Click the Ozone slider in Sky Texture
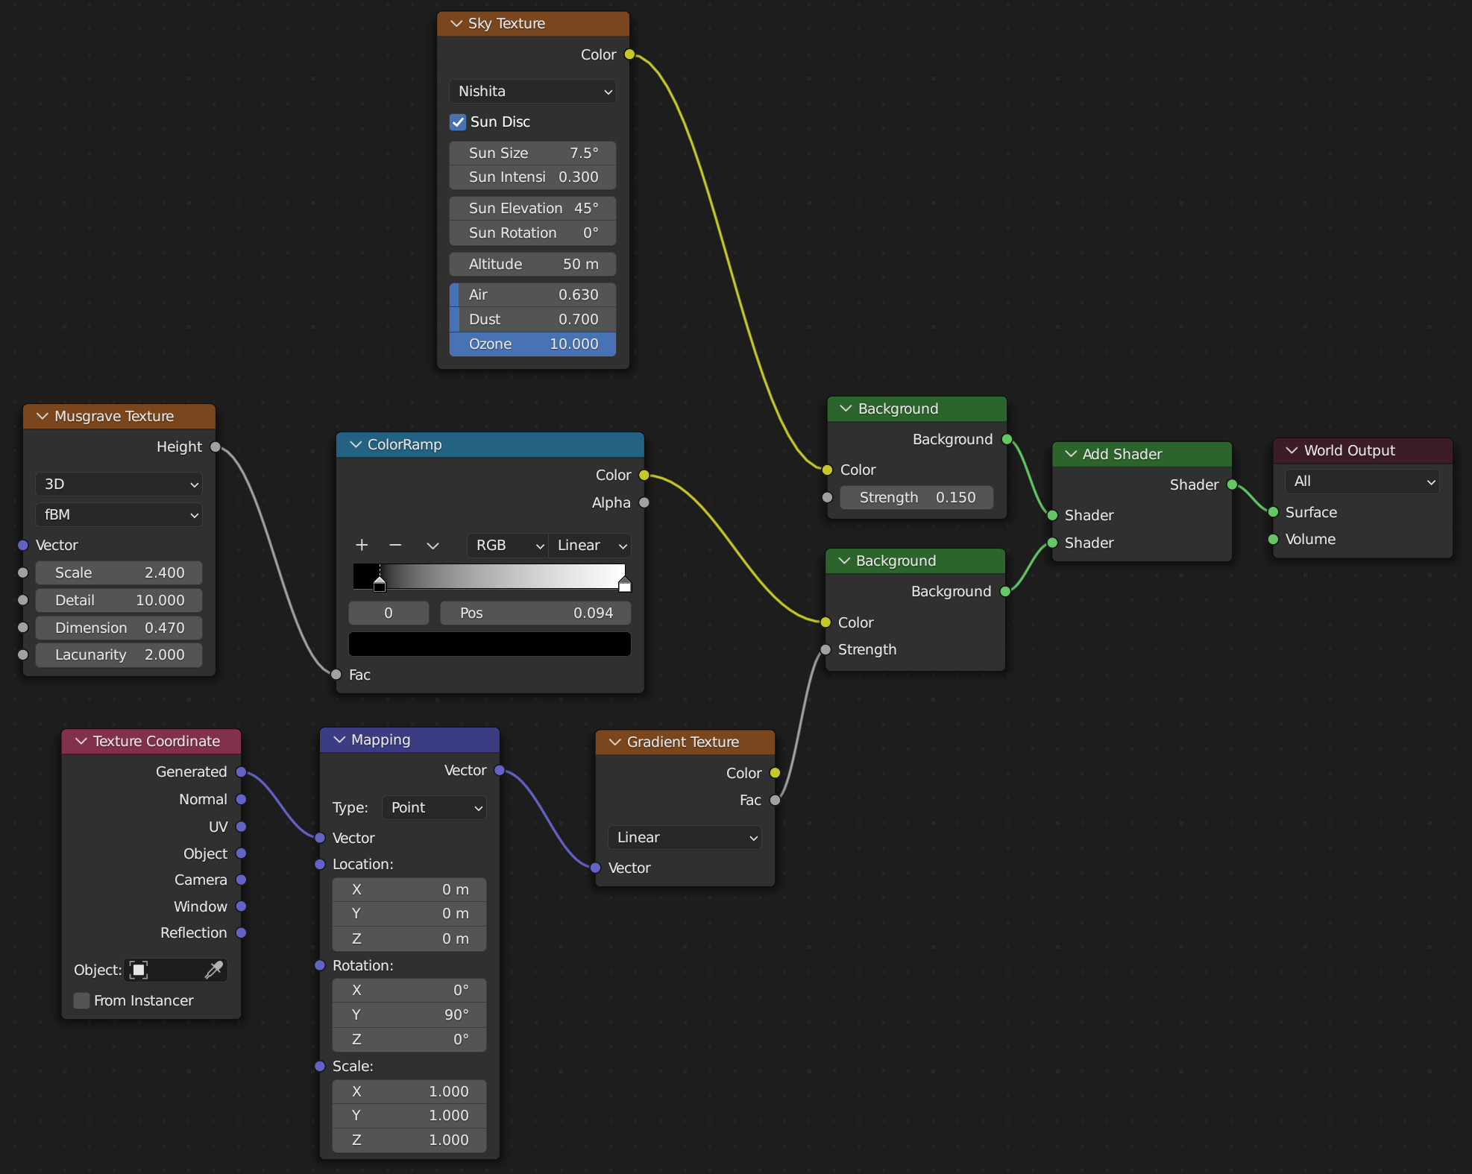Screen dimensions: 1472x1174 532,344
